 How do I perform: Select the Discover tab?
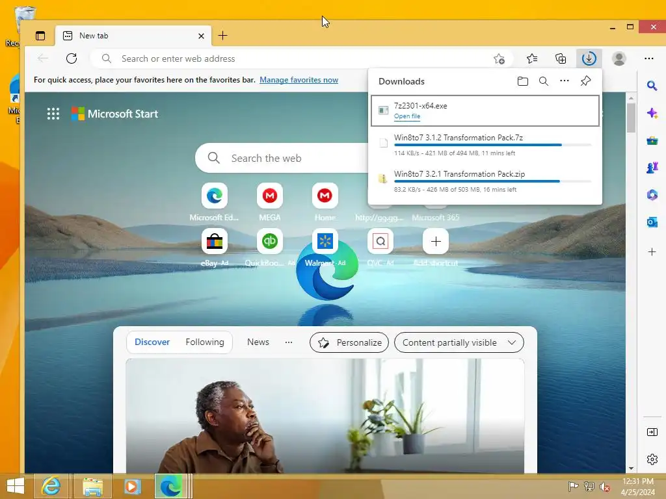(x=152, y=342)
